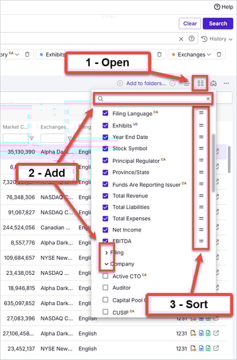Click the Market Cap column filter funnel
Viewport: 237px width, 360px height.
31,138
